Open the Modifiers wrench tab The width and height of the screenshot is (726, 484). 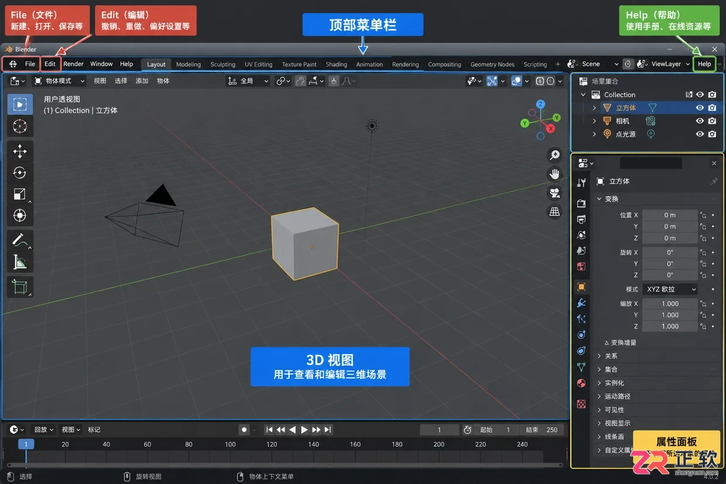[x=581, y=303]
